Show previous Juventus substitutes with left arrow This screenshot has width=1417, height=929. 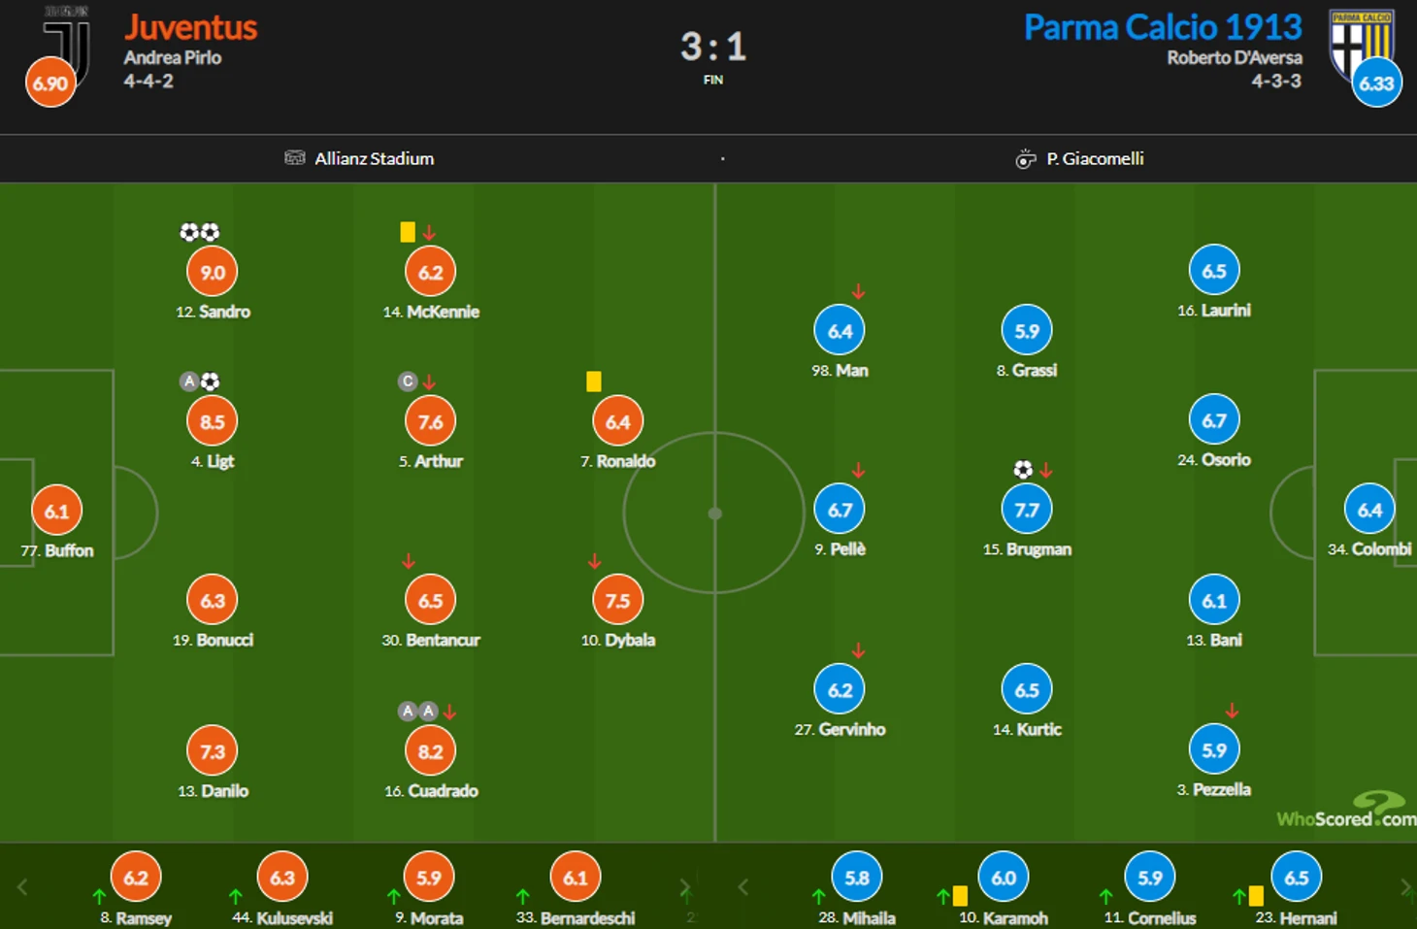22,886
